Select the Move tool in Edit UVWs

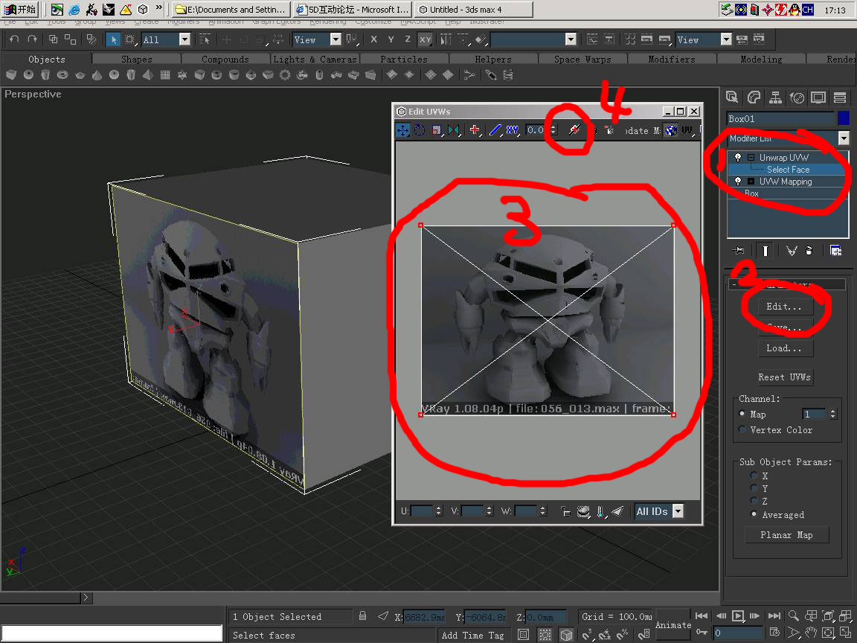click(x=402, y=130)
